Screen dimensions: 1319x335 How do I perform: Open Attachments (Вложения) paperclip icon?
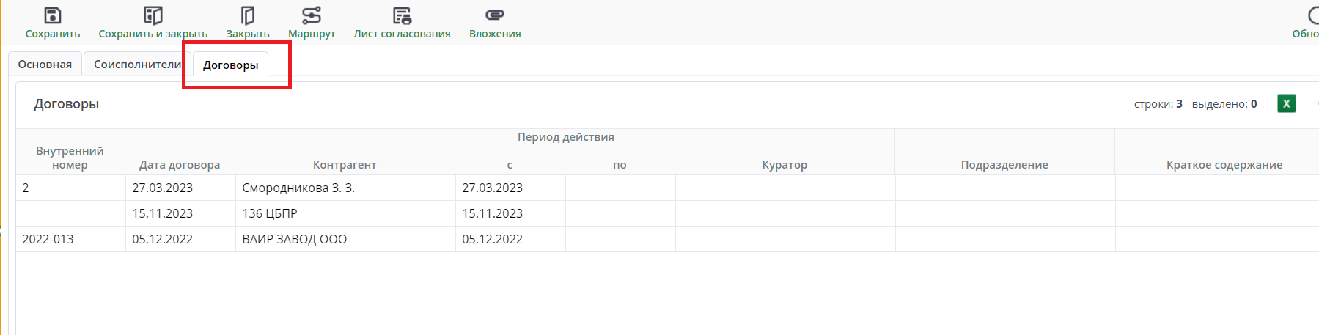point(495,15)
